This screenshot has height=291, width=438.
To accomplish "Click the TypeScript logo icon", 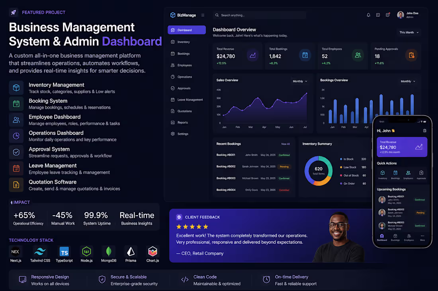I will pyautogui.click(x=64, y=252).
